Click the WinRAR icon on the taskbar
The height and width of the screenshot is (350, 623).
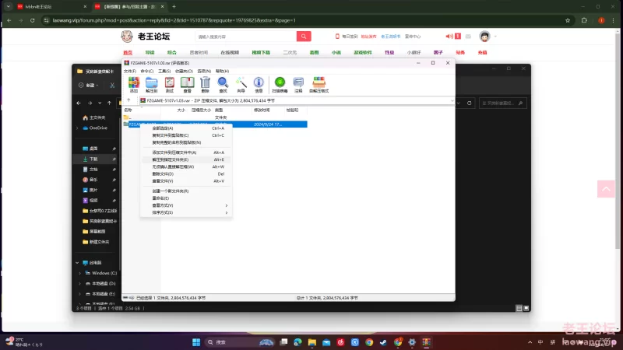[426, 342]
